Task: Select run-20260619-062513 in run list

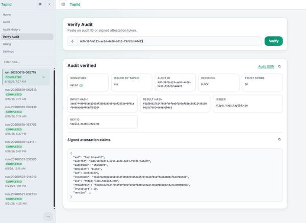Action: coord(25,94)
